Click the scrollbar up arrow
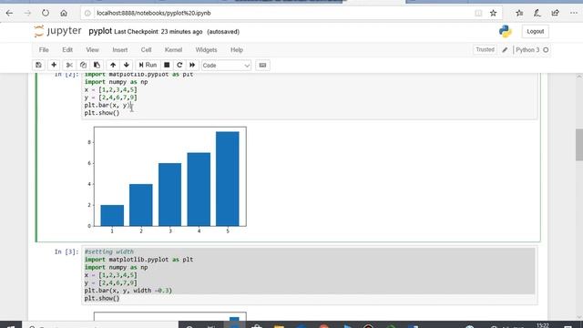Screen dimensions: 583x328 coord(579,77)
